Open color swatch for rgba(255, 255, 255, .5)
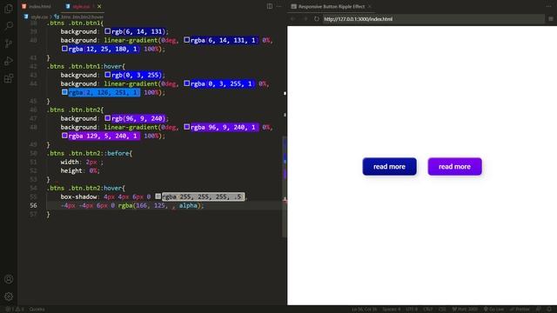The width and height of the screenshot is (557, 313). tap(158, 196)
